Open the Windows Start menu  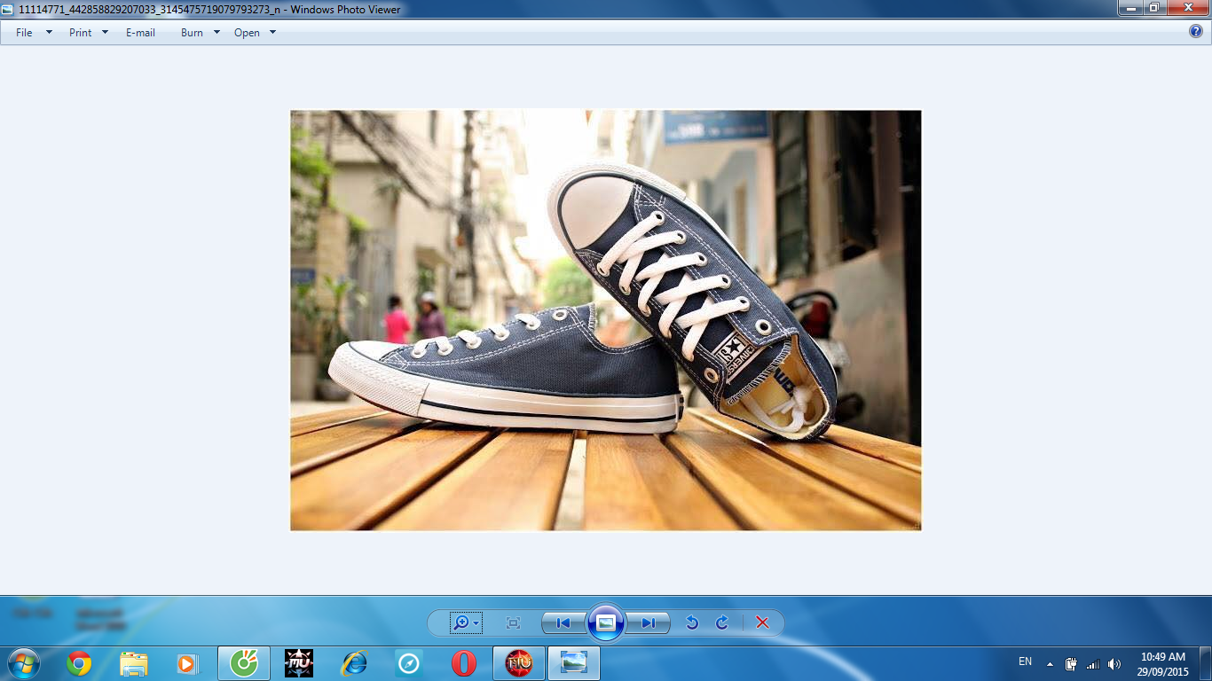pyautogui.click(x=23, y=663)
